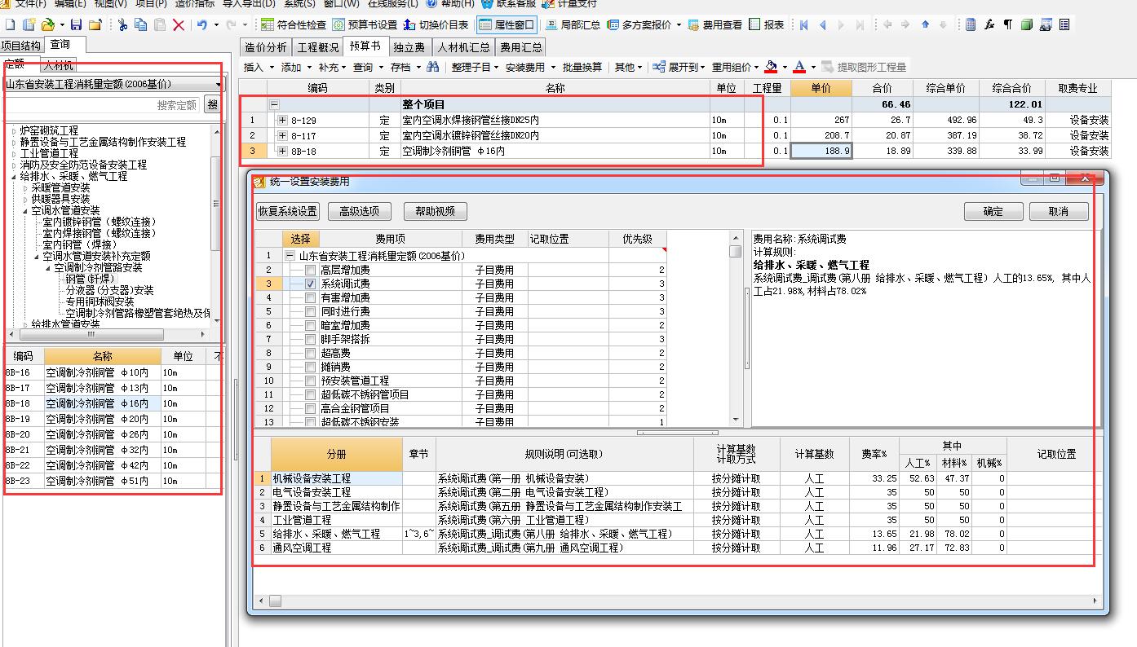Image resolution: width=1137 pixels, height=647 pixels.
Task: Click the New file icon
Action: tap(11, 25)
